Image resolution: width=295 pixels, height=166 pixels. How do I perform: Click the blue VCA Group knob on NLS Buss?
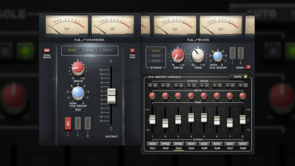pos(218,56)
